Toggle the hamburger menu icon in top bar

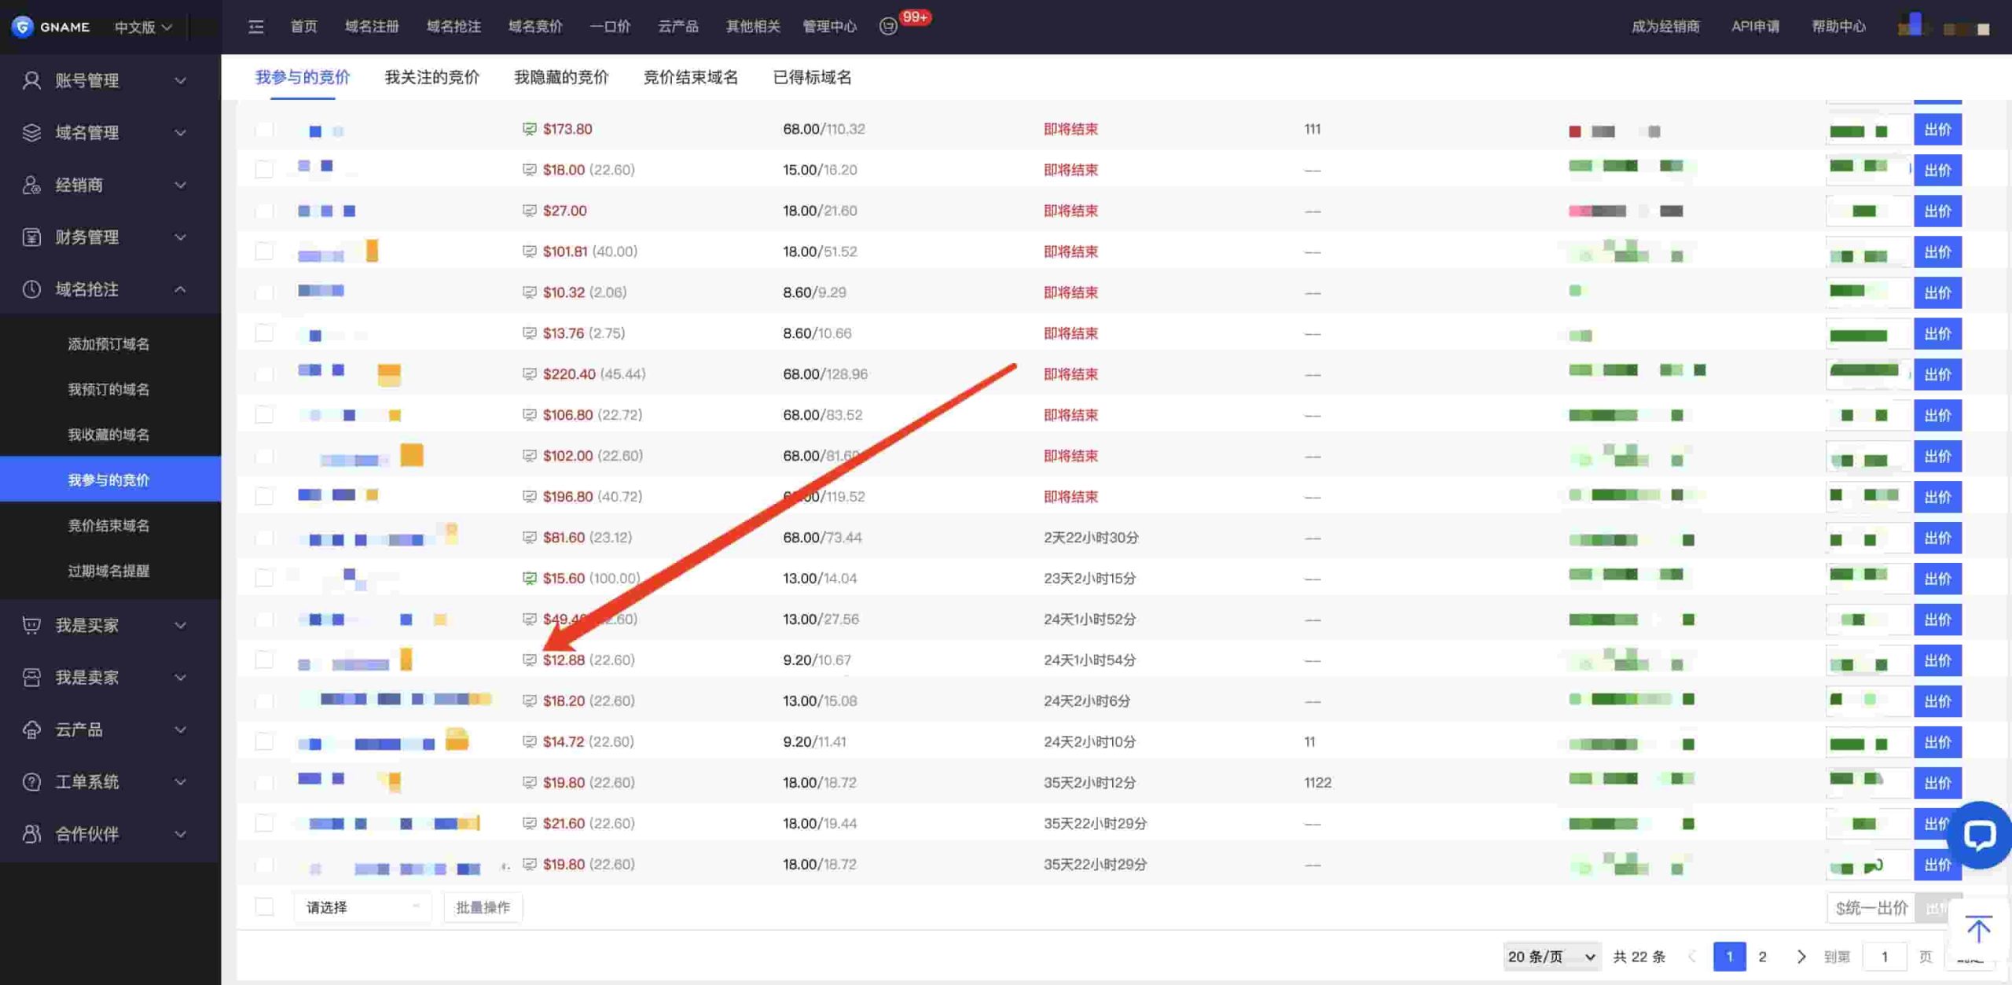coord(256,27)
